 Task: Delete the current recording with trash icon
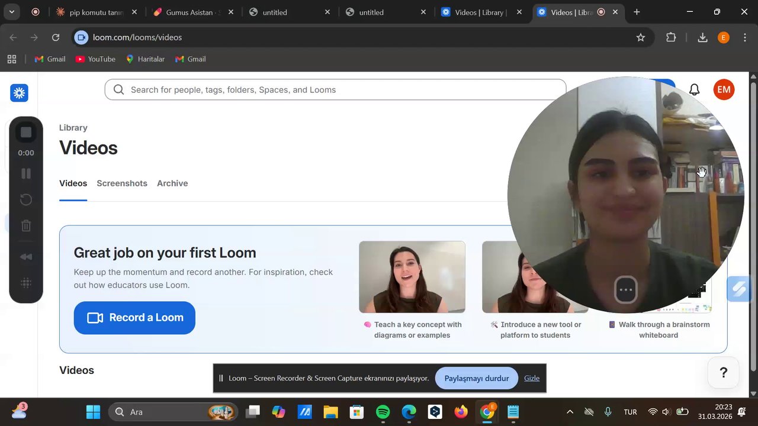pos(26,225)
